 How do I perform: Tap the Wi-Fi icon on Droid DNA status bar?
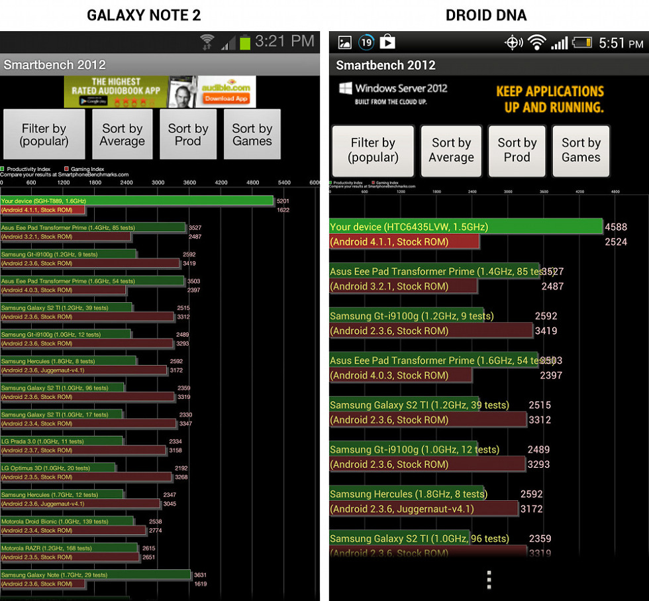(537, 42)
